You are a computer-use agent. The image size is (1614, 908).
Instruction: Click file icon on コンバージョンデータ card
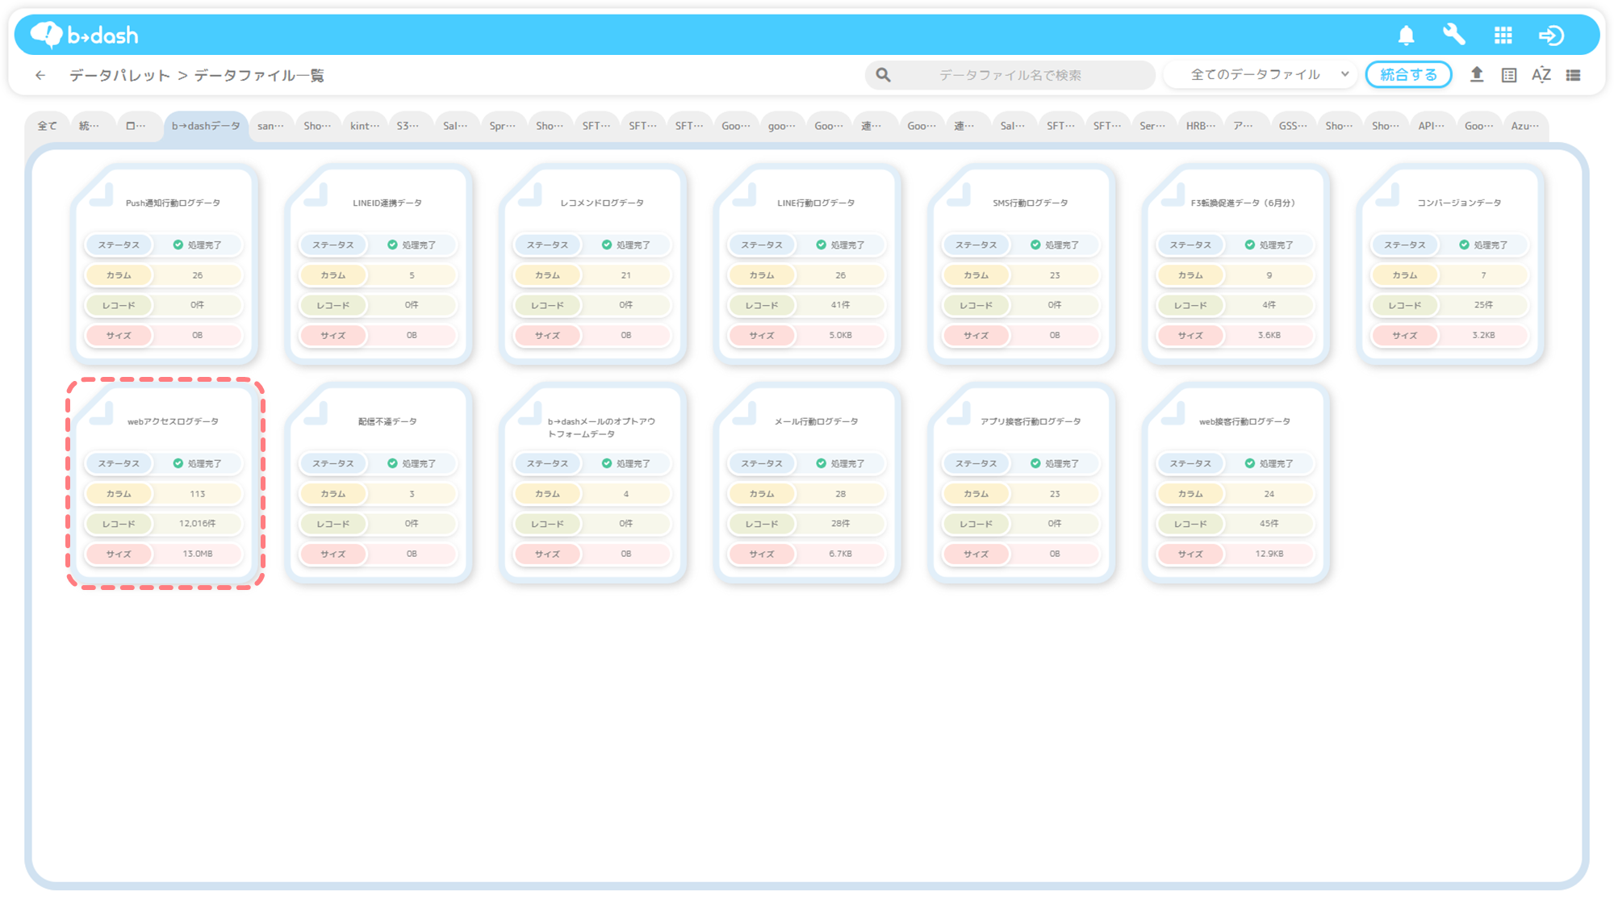click(1388, 194)
